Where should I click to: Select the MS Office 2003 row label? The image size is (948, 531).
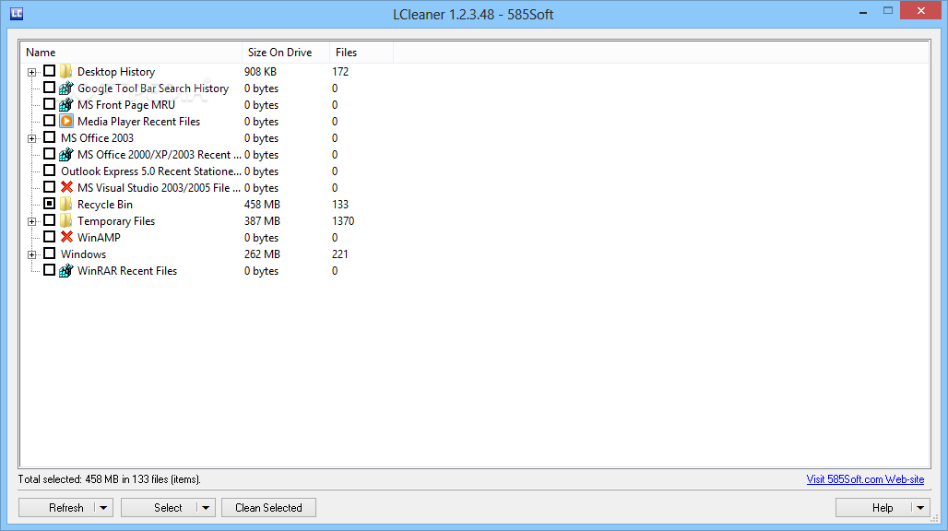(98, 138)
